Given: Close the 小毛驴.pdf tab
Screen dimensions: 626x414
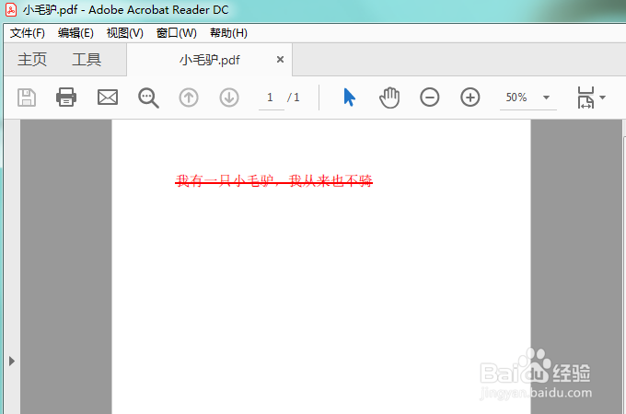Looking at the screenshot, I should pyautogui.click(x=280, y=60).
